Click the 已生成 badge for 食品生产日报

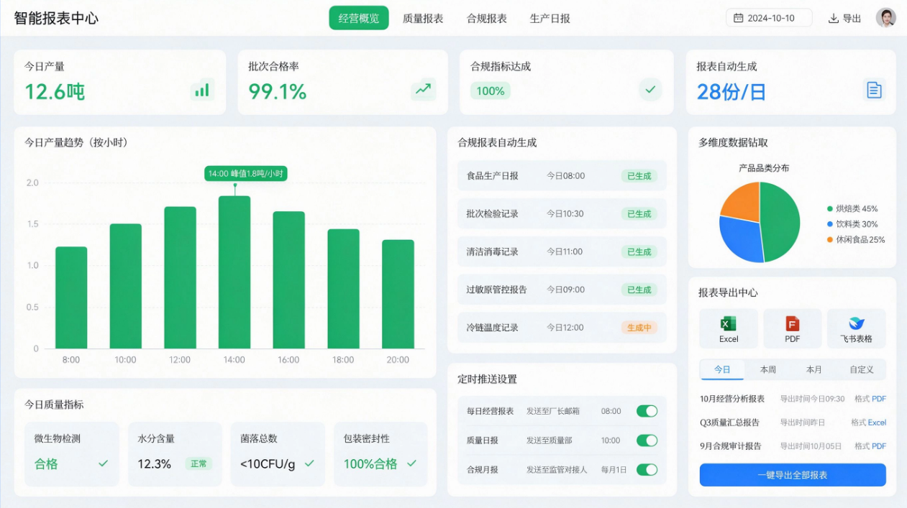point(639,175)
